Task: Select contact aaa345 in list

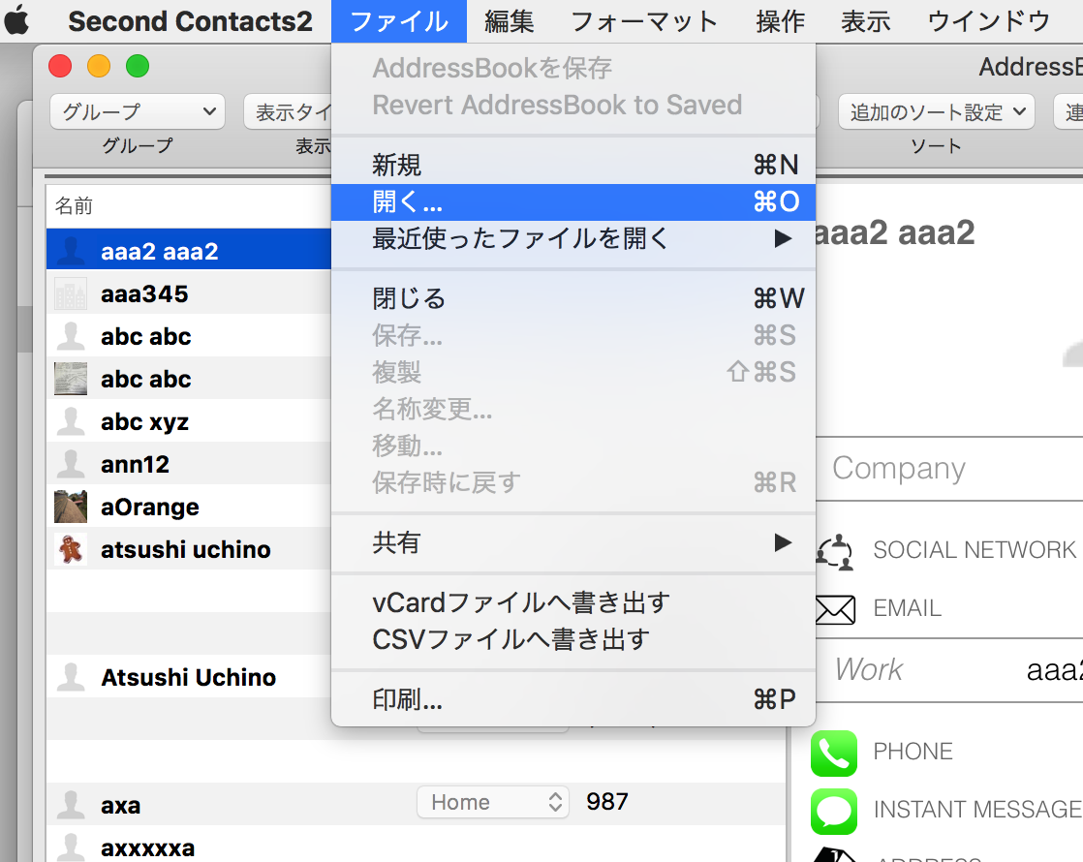Action: pyautogui.click(x=189, y=293)
